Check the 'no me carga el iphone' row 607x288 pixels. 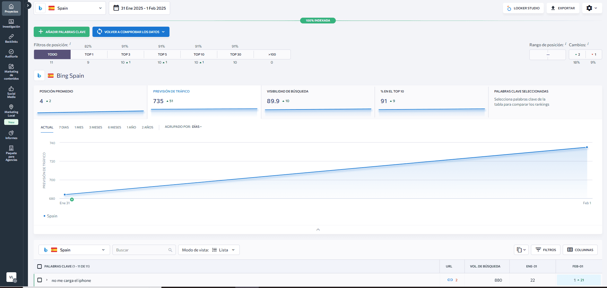(x=39, y=280)
